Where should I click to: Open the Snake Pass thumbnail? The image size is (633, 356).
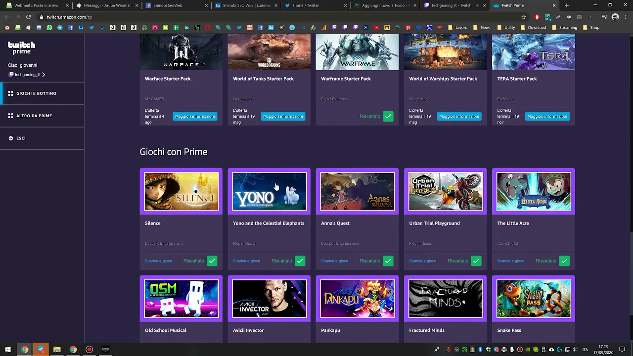(x=534, y=299)
